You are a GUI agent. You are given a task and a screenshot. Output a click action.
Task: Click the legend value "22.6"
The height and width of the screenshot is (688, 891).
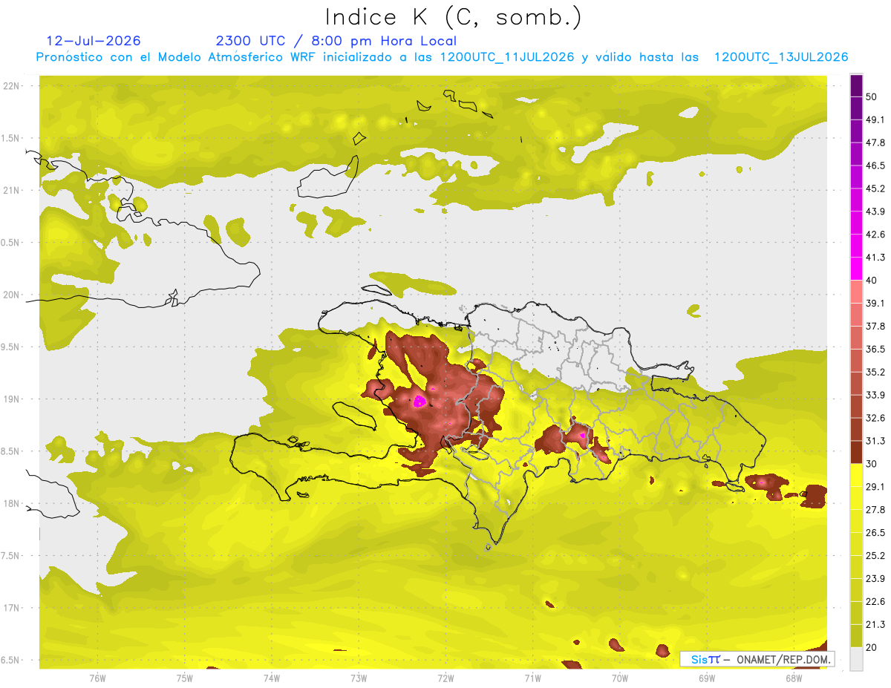875,601
